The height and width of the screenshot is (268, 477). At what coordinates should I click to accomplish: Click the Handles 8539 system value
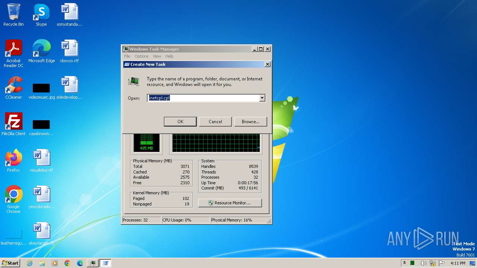(x=230, y=166)
